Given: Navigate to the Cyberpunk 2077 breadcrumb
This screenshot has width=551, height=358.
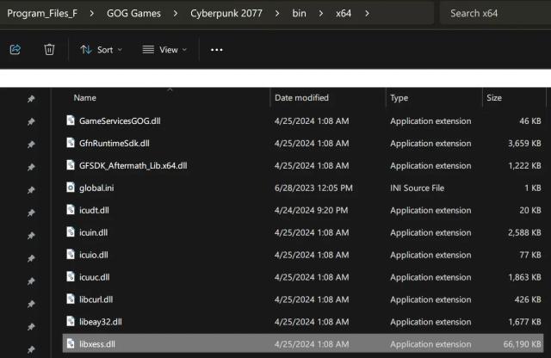Looking at the screenshot, I should [226, 14].
